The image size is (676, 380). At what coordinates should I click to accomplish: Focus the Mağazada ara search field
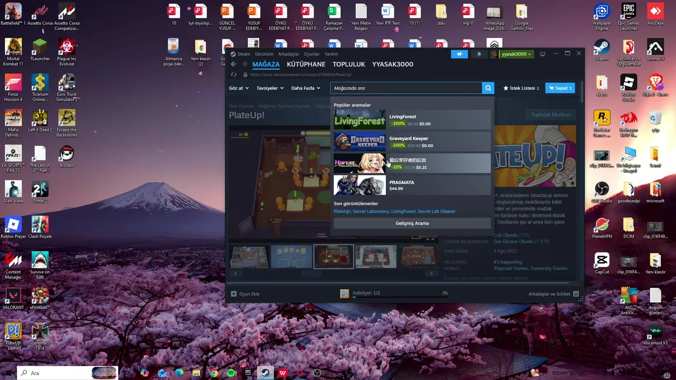[x=406, y=88]
